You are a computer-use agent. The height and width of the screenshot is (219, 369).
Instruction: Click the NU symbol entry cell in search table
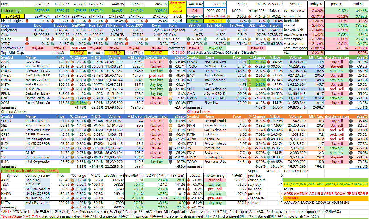click(x=12, y=198)
